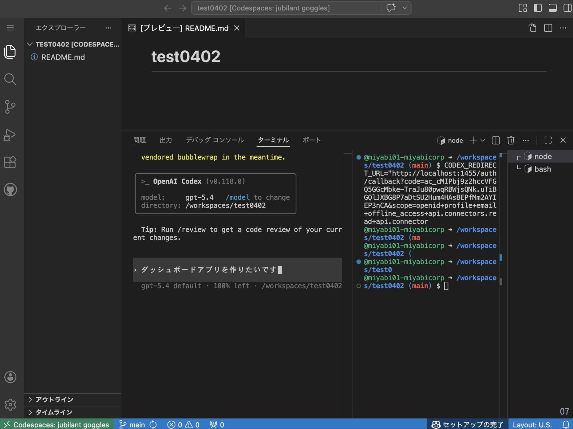Image resolution: width=573 pixels, height=429 pixels.
Task: Open the Source Control view
Action: coord(10,107)
